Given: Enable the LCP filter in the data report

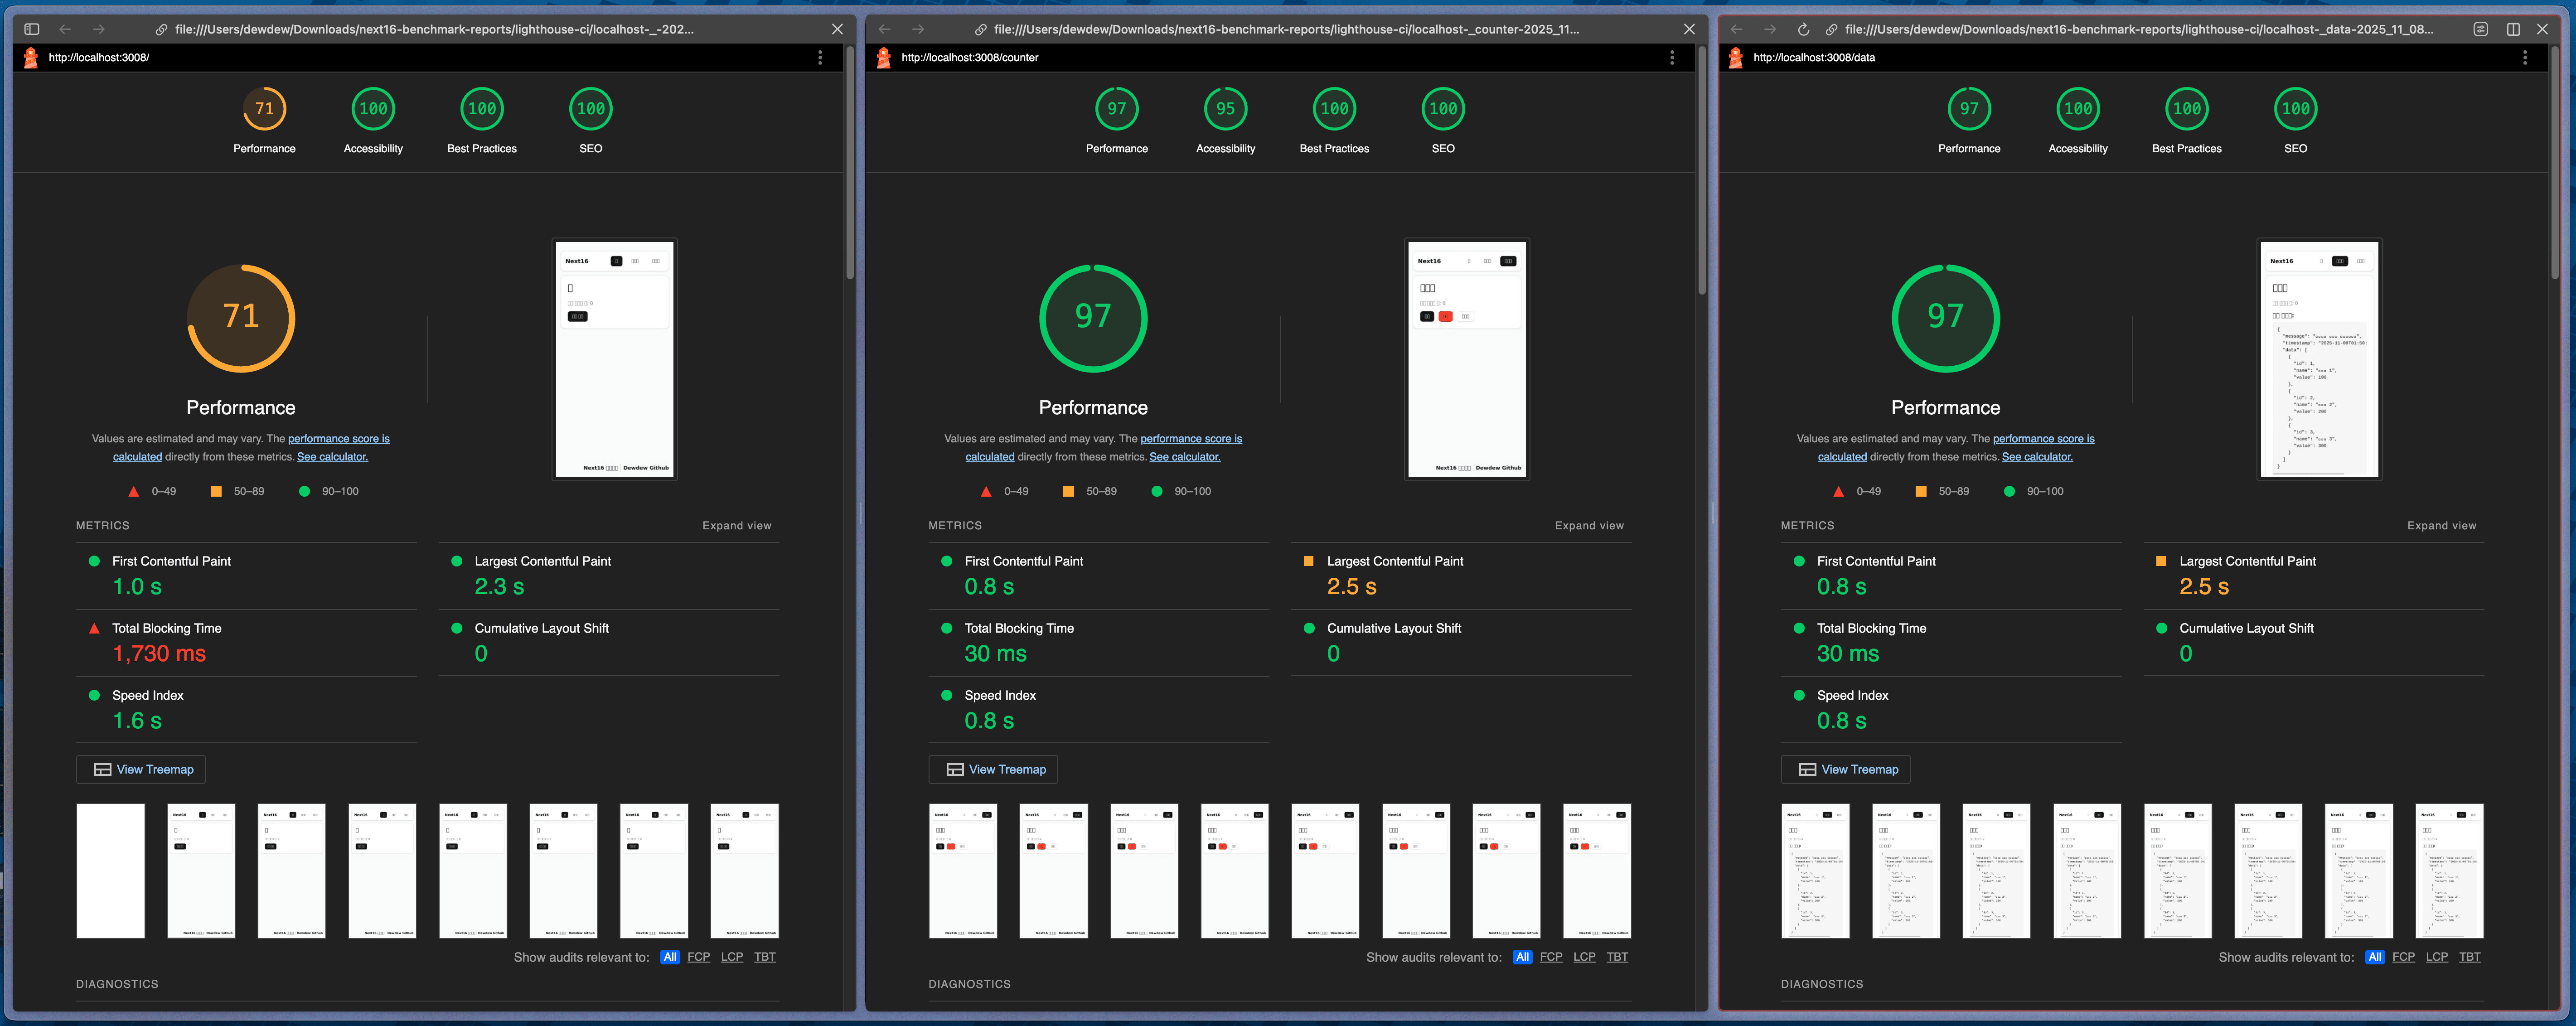Looking at the screenshot, I should point(2437,957).
